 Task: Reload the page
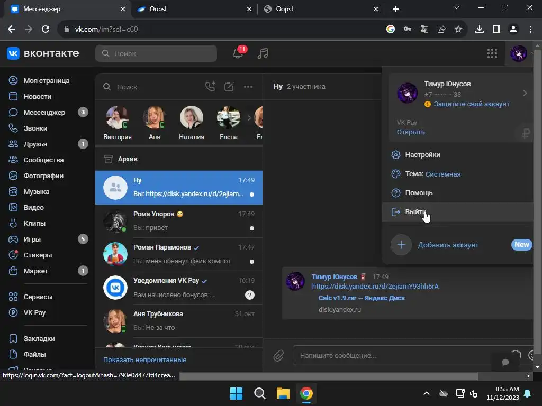(x=46, y=30)
